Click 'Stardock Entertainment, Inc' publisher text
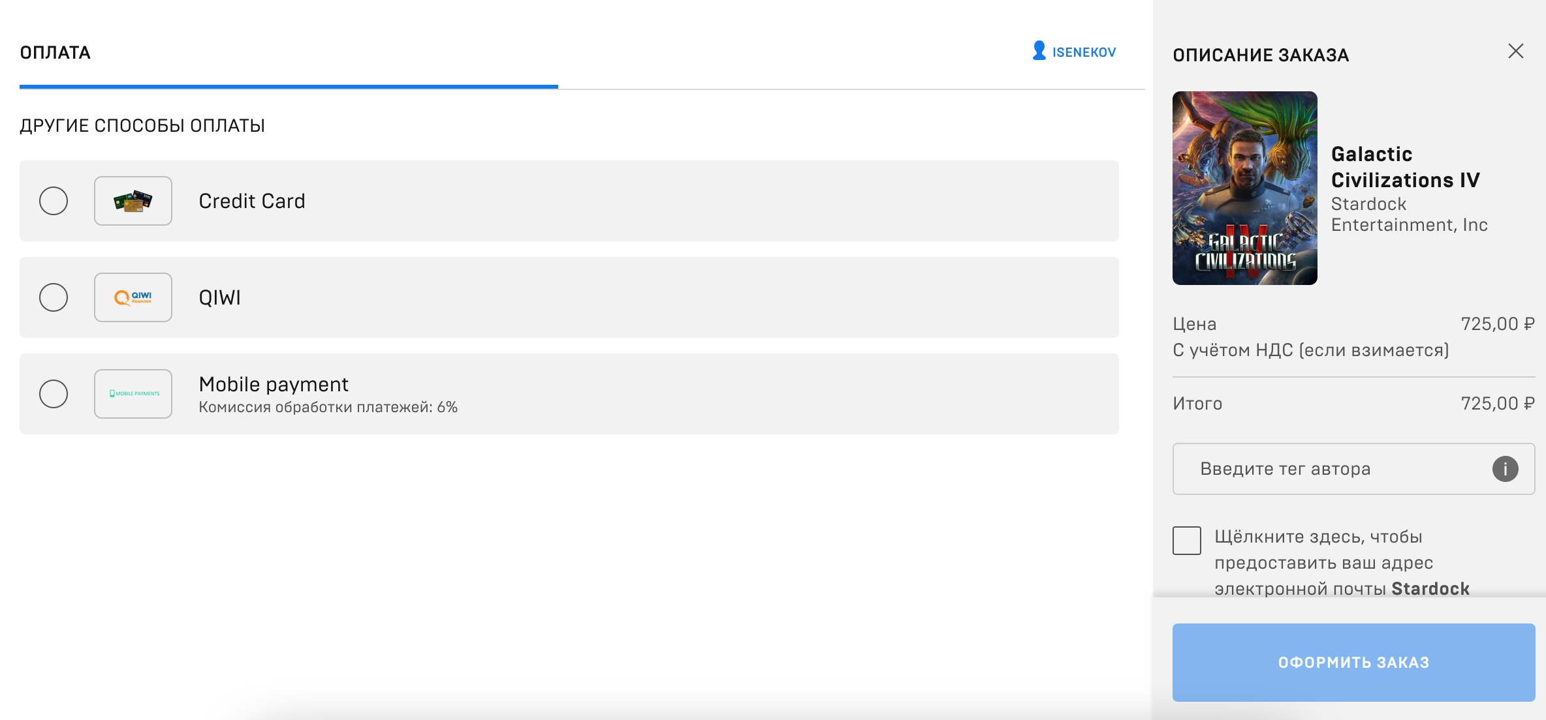Viewport: 1546px width, 720px height. tap(1409, 215)
